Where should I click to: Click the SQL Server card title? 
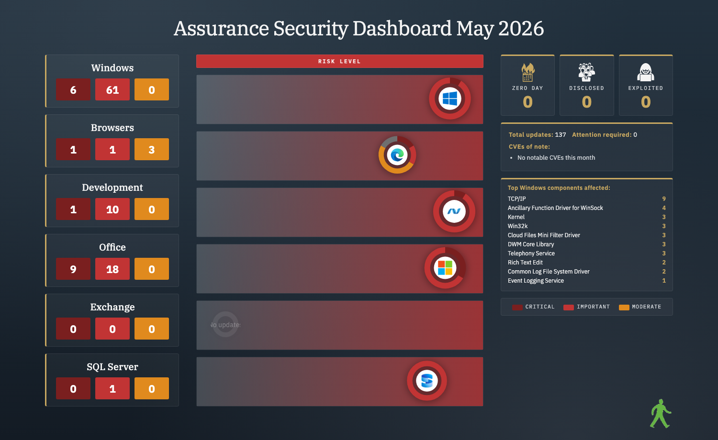click(x=112, y=367)
